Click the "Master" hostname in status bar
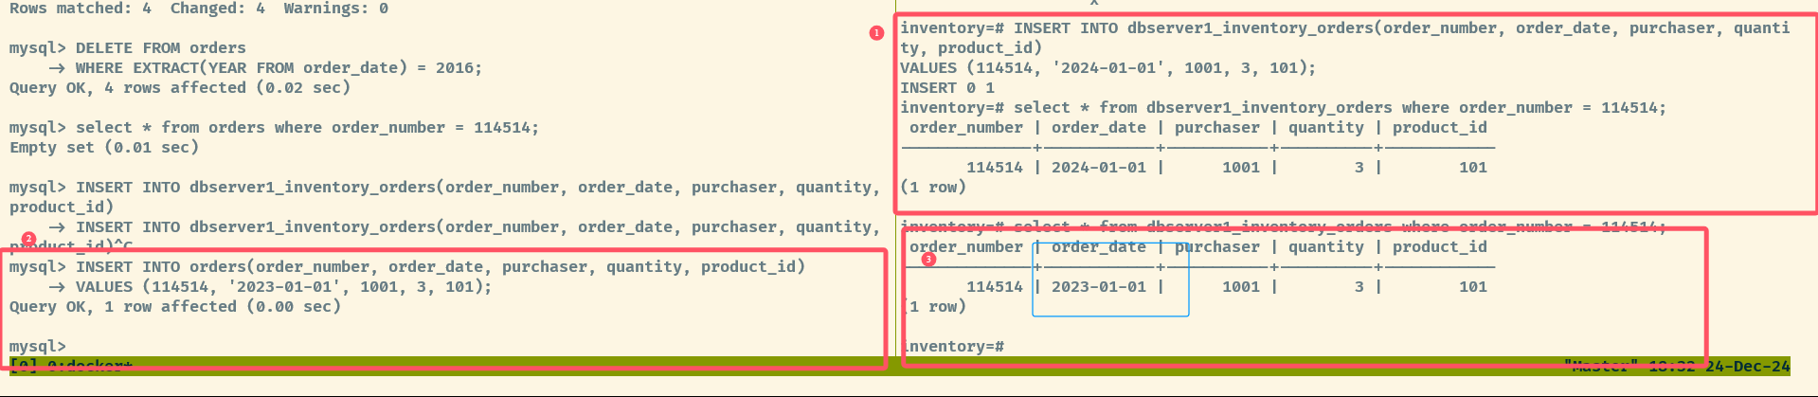This screenshot has width=1818, height=397. 1599,366
